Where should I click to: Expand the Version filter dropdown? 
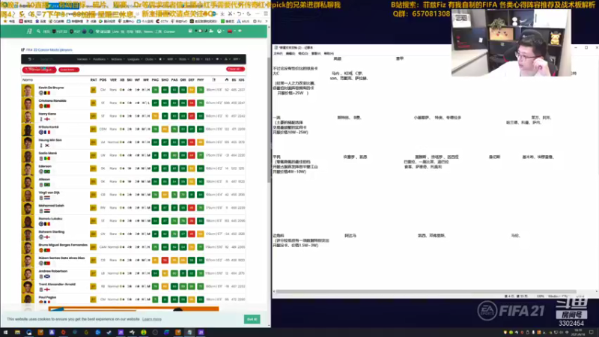(x=83, y=59)
